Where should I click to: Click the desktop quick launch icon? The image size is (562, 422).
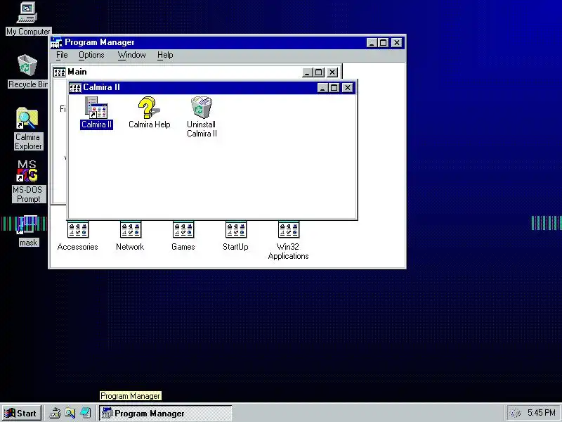pyautogui.click(x=85, y=413)
